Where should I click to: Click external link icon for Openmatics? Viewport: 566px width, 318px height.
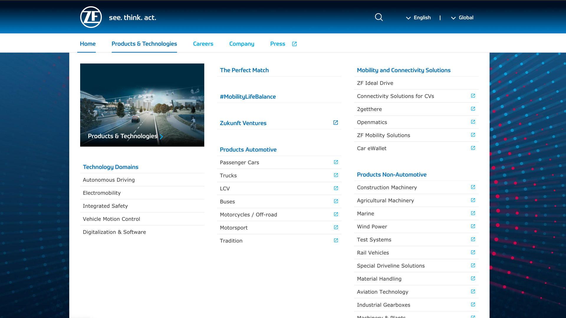point(473,122)
